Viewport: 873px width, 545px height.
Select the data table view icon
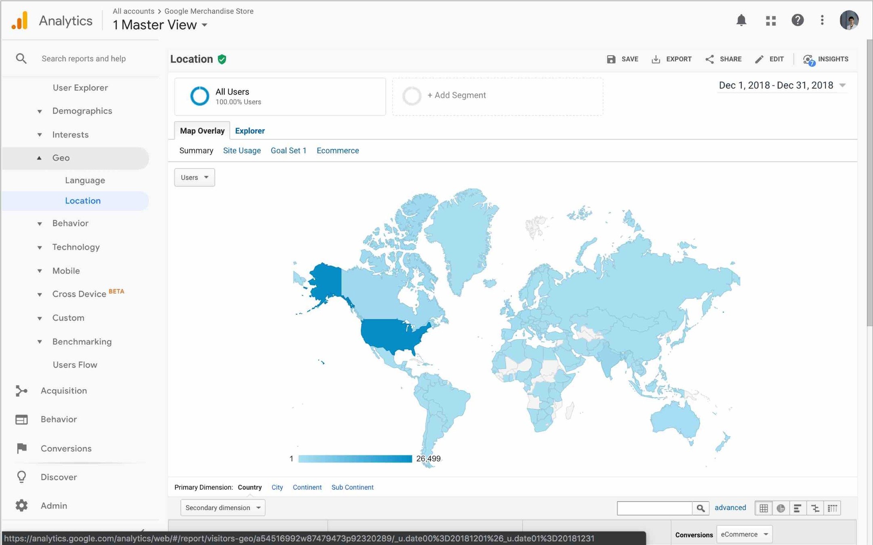click(x=764, y=508)
